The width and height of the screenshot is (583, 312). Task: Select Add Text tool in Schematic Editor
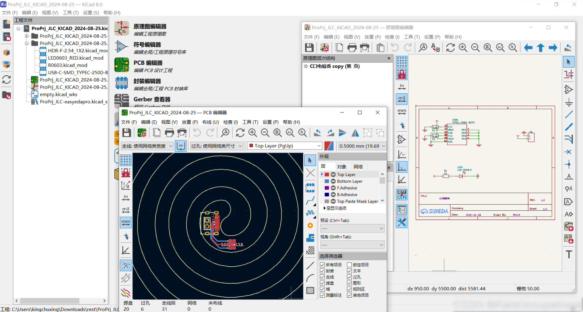pyautogui.click(x=569, y=254)
